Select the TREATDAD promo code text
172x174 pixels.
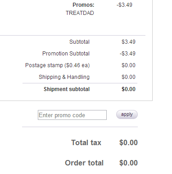click(80, 13)
